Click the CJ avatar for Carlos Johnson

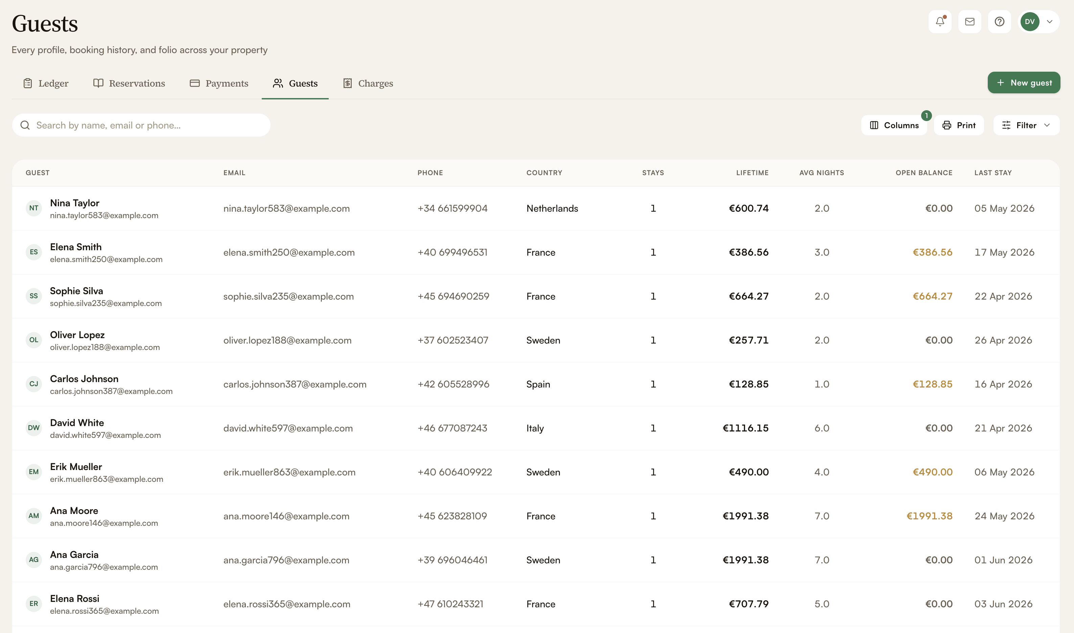[34, 384]
